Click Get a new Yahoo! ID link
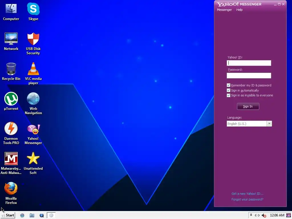This screenshot has height=219, width=292. [247, 194]
